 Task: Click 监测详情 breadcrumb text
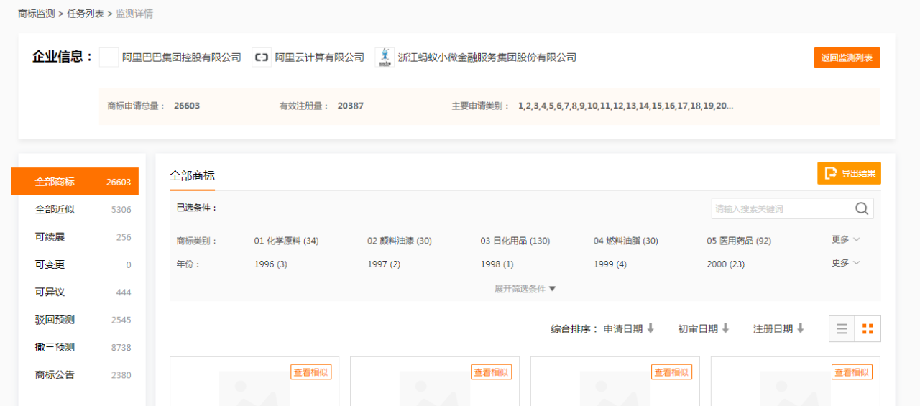[134, 14]
